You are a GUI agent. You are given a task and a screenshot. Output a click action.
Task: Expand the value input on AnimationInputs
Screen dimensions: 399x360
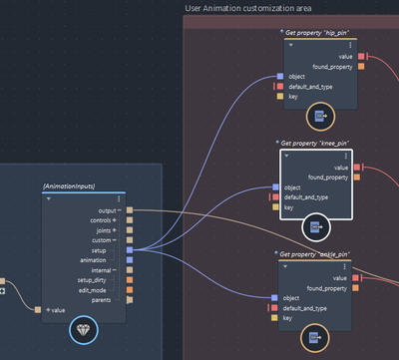coord(48,310)
